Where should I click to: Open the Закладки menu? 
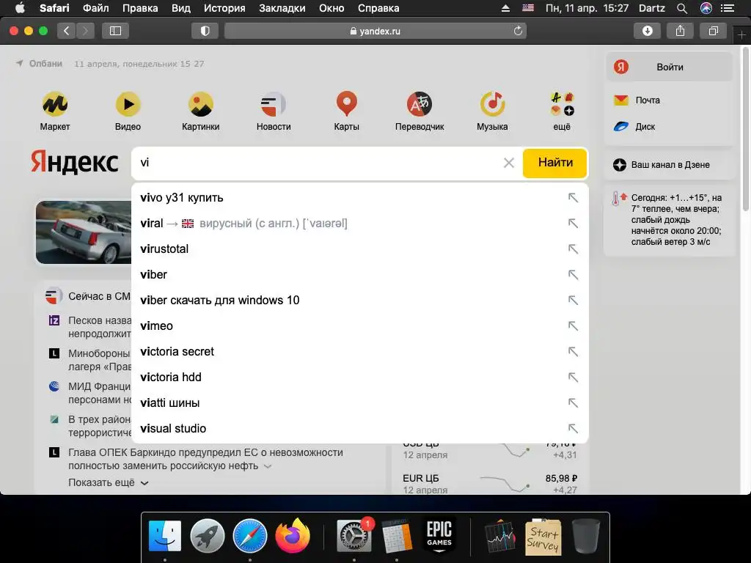click(282, 8)
